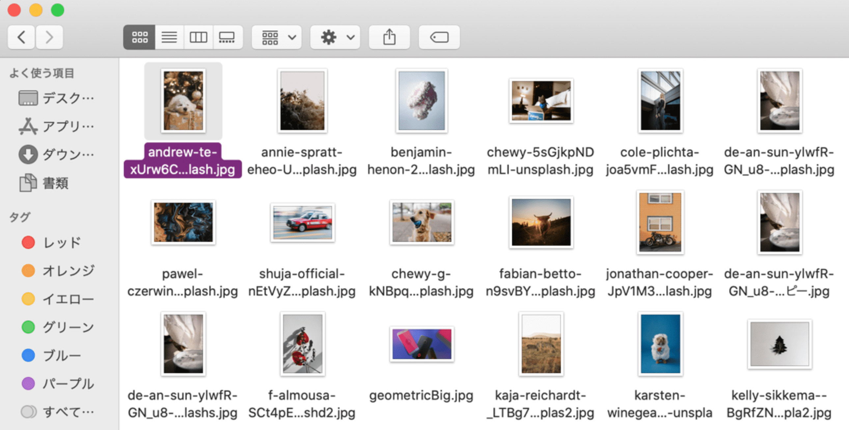Select kelly-sikkema tree thumbnail
This screenshot has width=849, height=430.
(780, 344)
